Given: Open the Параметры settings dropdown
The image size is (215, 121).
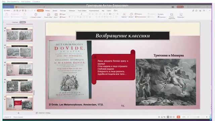Looking at the screenshot, I should pos(181,15).
